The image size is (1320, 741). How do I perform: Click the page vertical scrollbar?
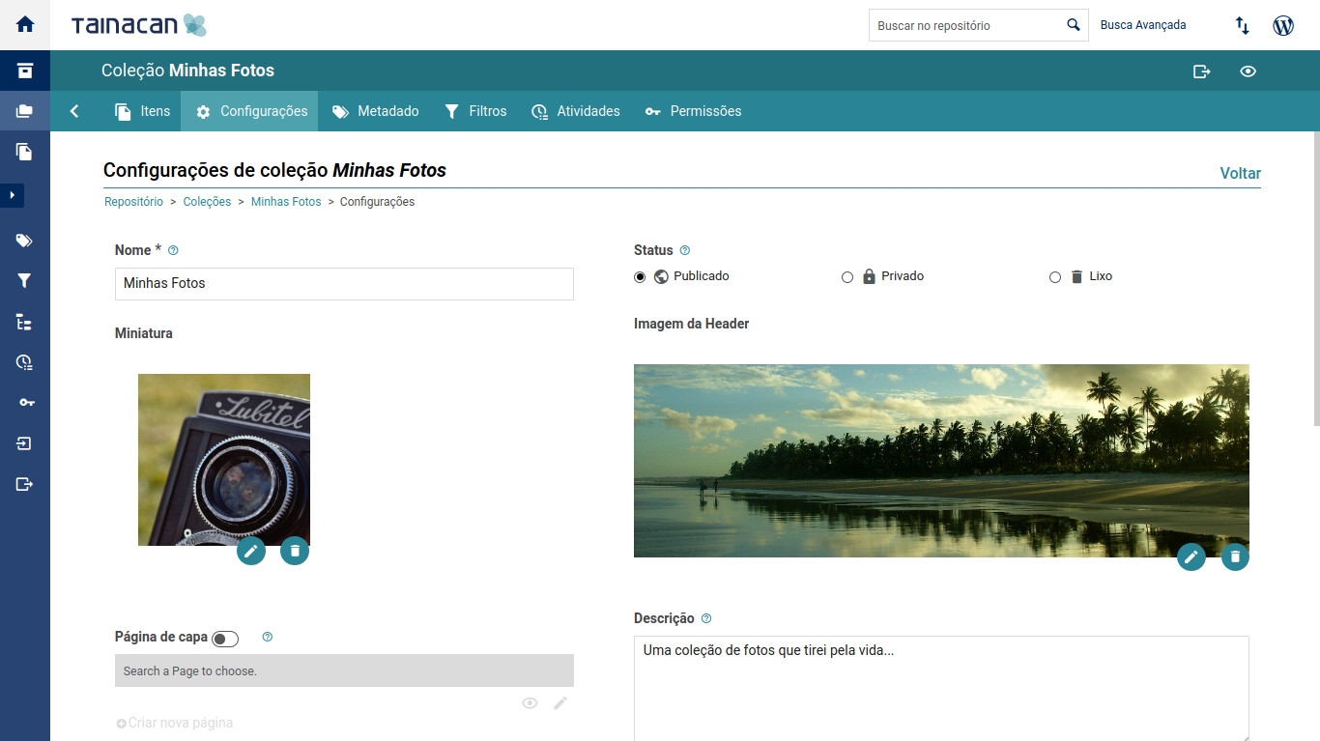[1316, 280]
